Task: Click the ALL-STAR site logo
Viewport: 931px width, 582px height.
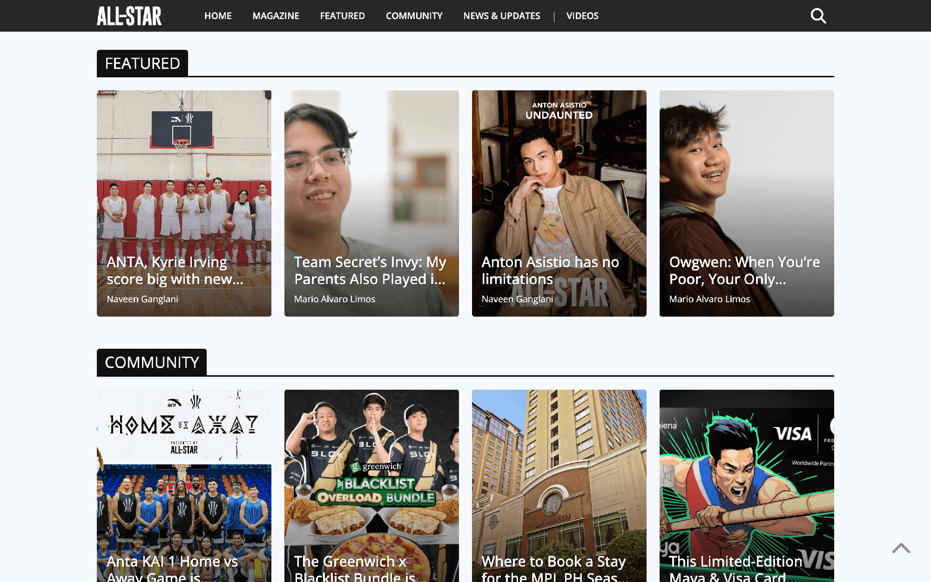Action: [129, 16]
